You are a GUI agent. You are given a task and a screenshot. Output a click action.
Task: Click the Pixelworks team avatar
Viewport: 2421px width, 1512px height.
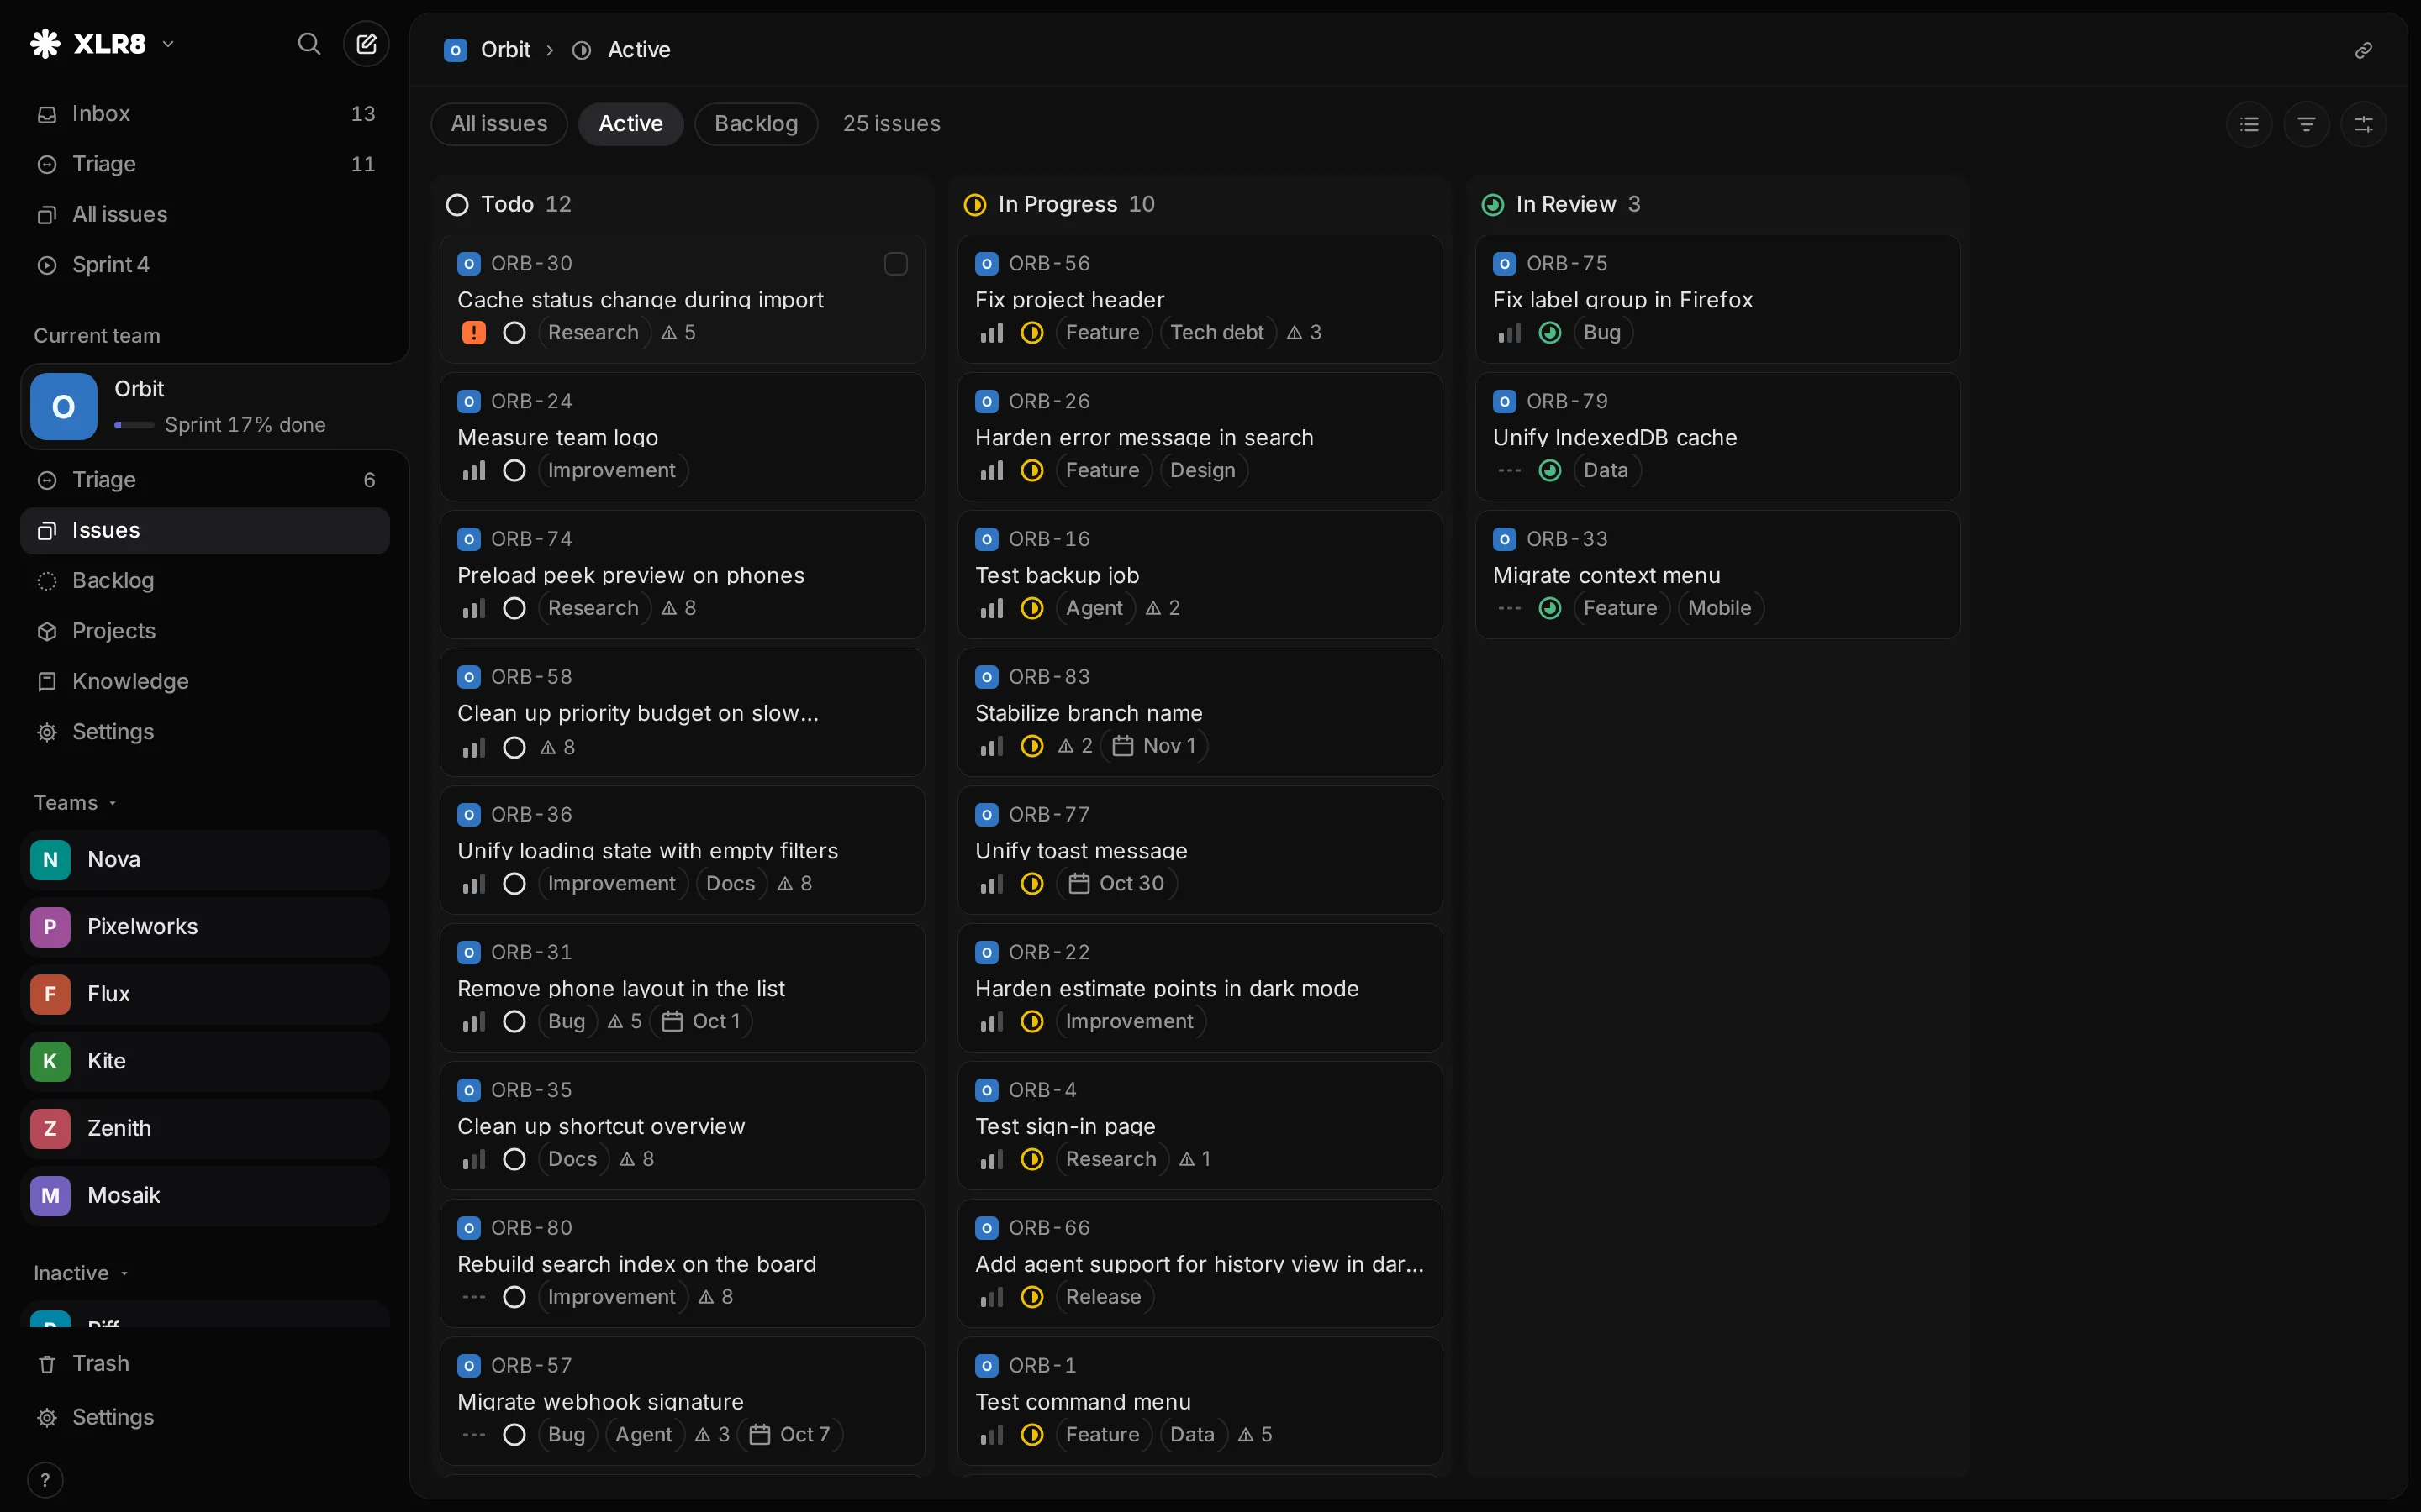50,927
